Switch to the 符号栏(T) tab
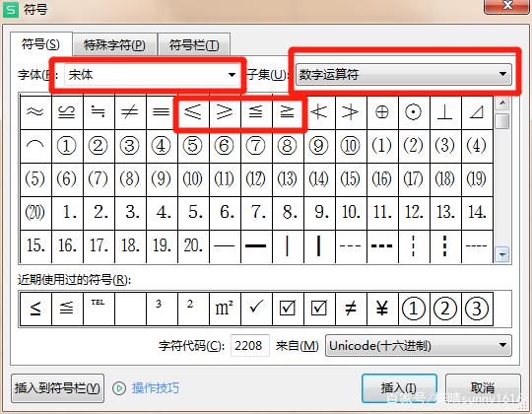 (x=194, y=44)
